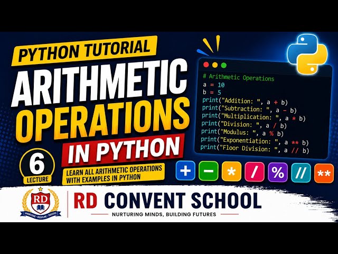The width and height of the screenshot is (338, 254).
Task: Click the blue plus operator tile
Action: (x=185, y=170)
